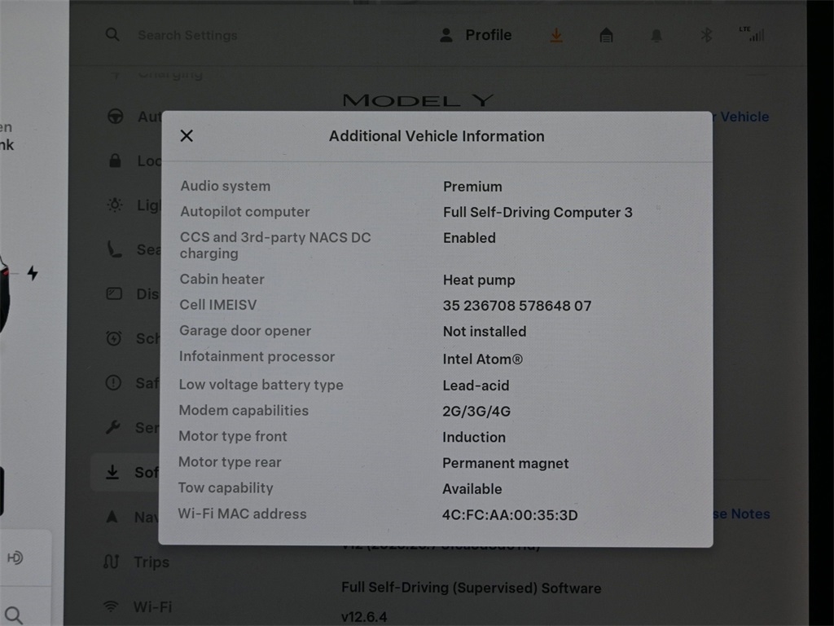Tap the Full Self-Driving (Supervised) Software text
834x626 pixels.
tap(472, 588)
